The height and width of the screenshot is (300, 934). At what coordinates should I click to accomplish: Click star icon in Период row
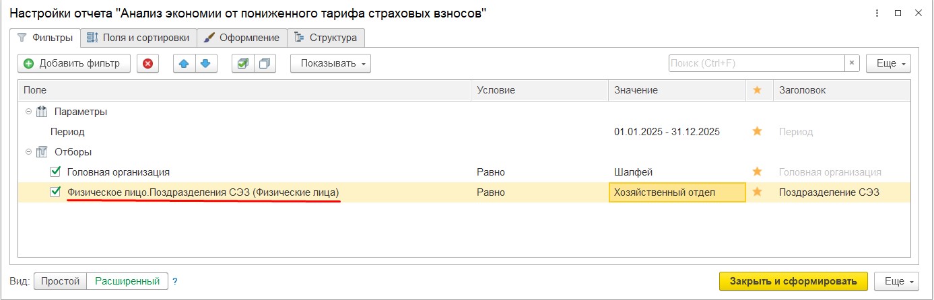click(x=757, y=132)
